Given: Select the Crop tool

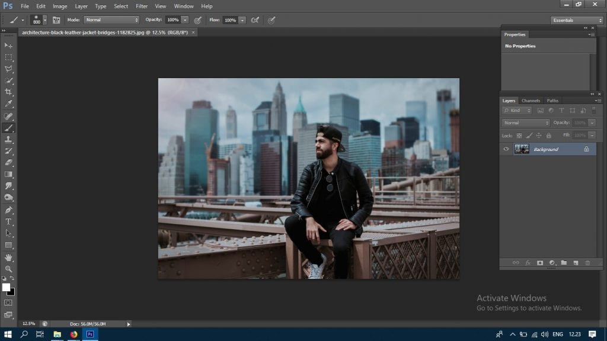Looking at the screenshot, I should point(8,92).
